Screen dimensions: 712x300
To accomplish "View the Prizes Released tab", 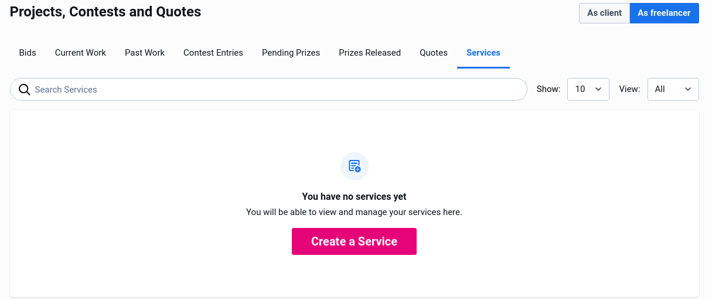I will pos(370,53).
